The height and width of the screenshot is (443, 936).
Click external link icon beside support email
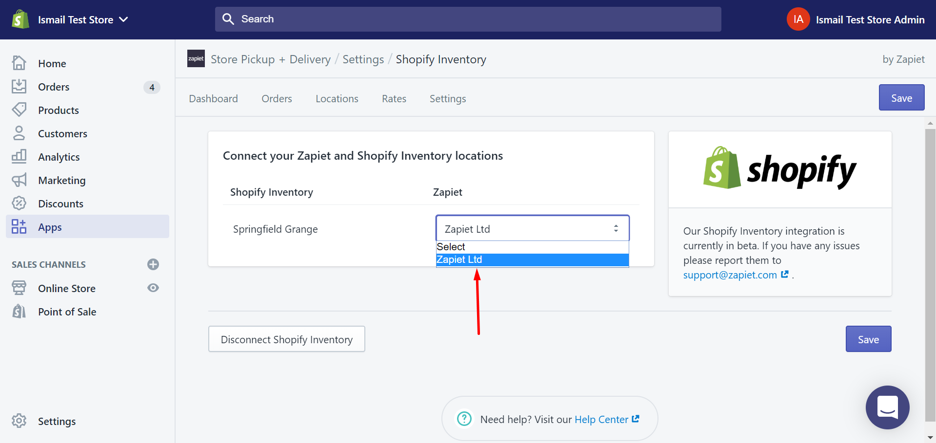[x=784, y=275]
